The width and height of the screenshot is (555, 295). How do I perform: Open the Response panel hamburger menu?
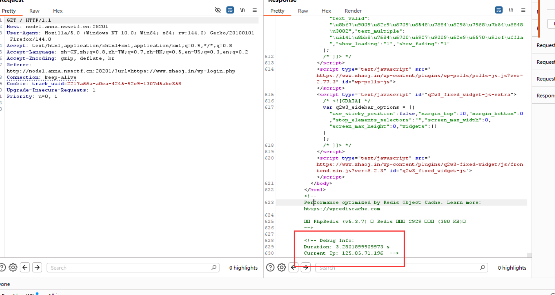(523, 10)
